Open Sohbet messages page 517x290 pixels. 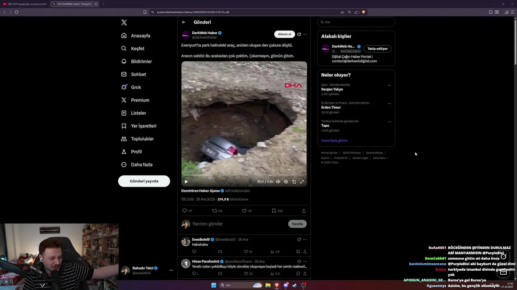[134, 74]
